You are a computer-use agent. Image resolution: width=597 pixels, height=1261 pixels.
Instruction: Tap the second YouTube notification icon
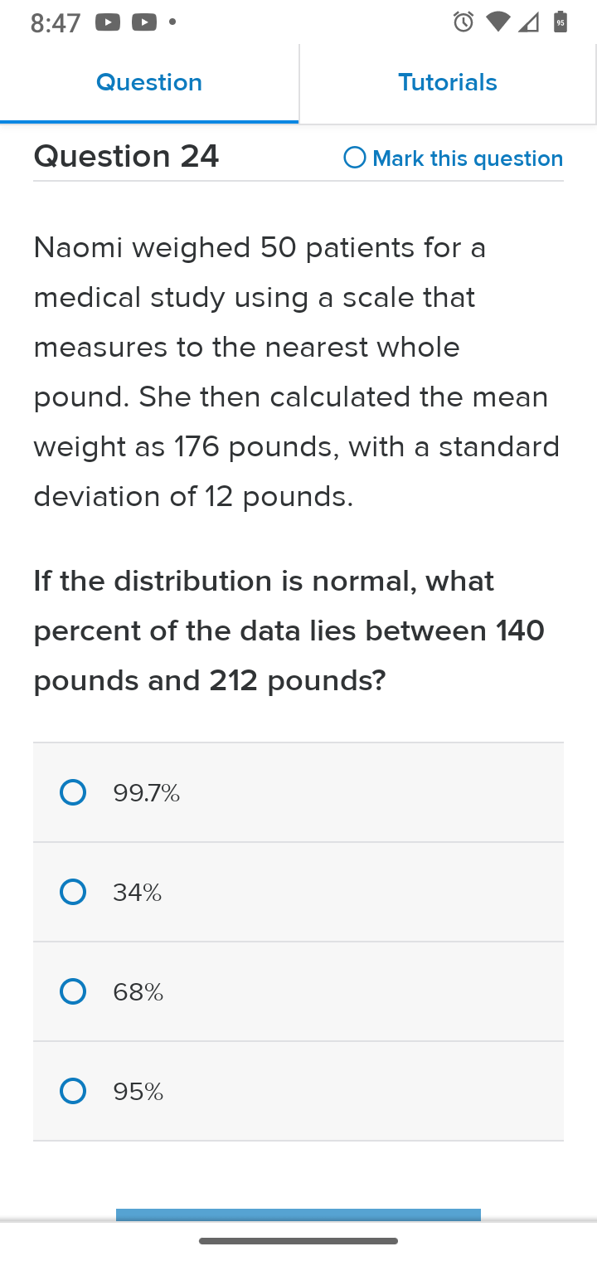point(144,23)
